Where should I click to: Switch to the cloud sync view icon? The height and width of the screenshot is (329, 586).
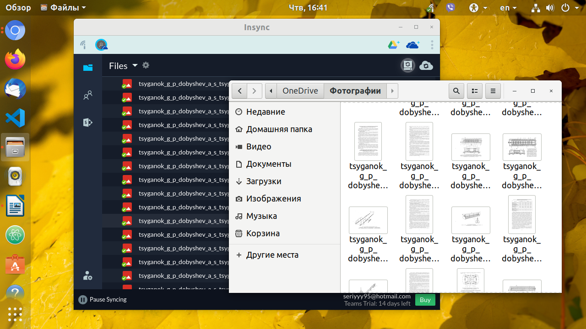(x=426, y=66)
